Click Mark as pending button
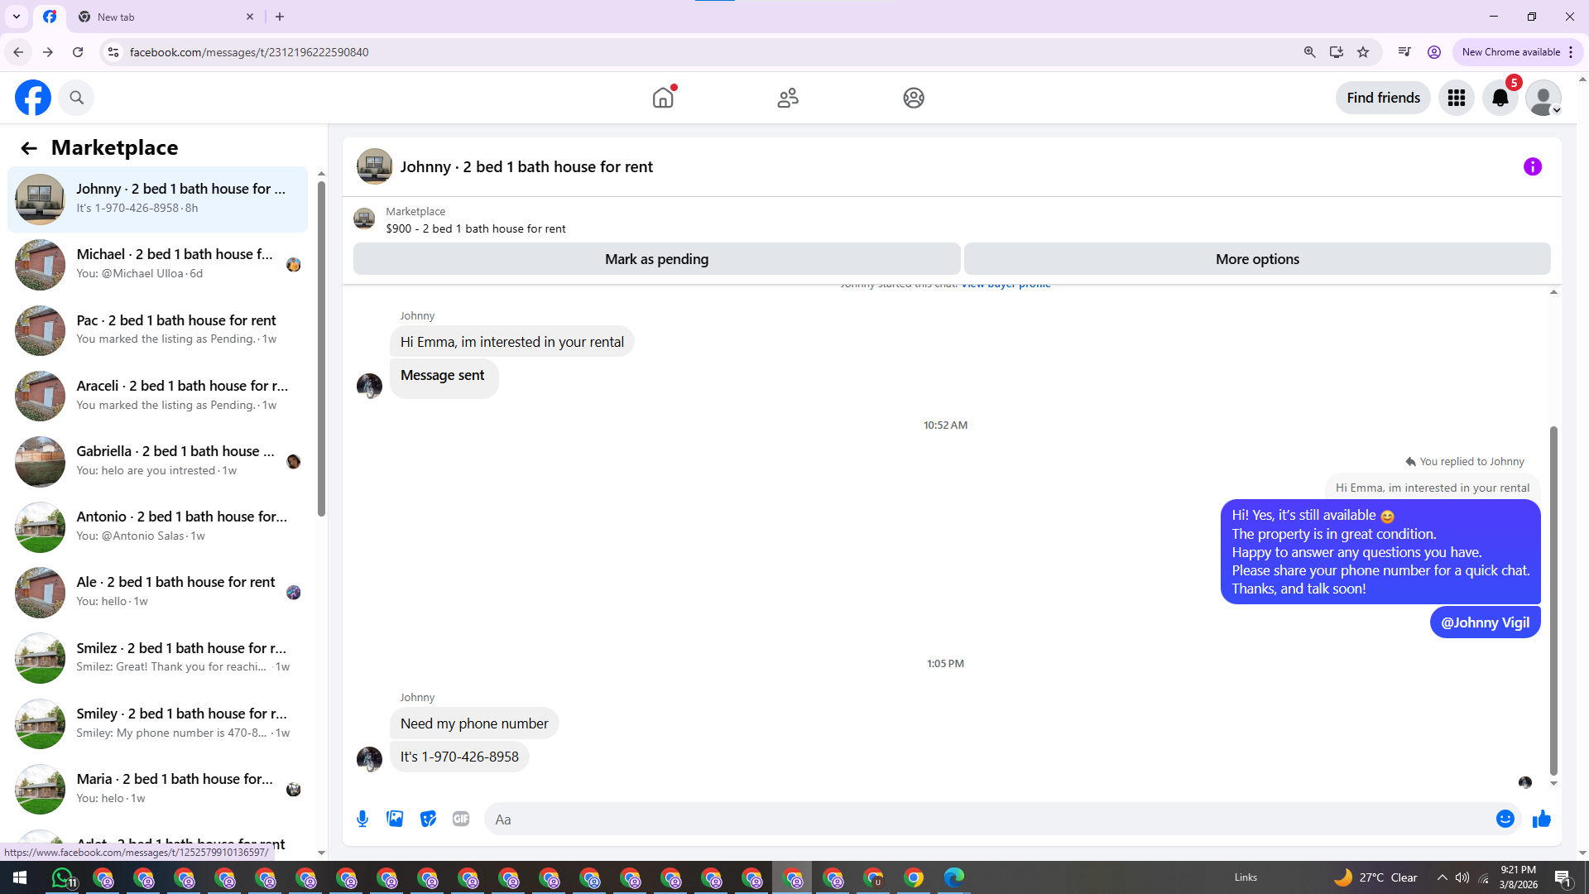 coord(656,259)
